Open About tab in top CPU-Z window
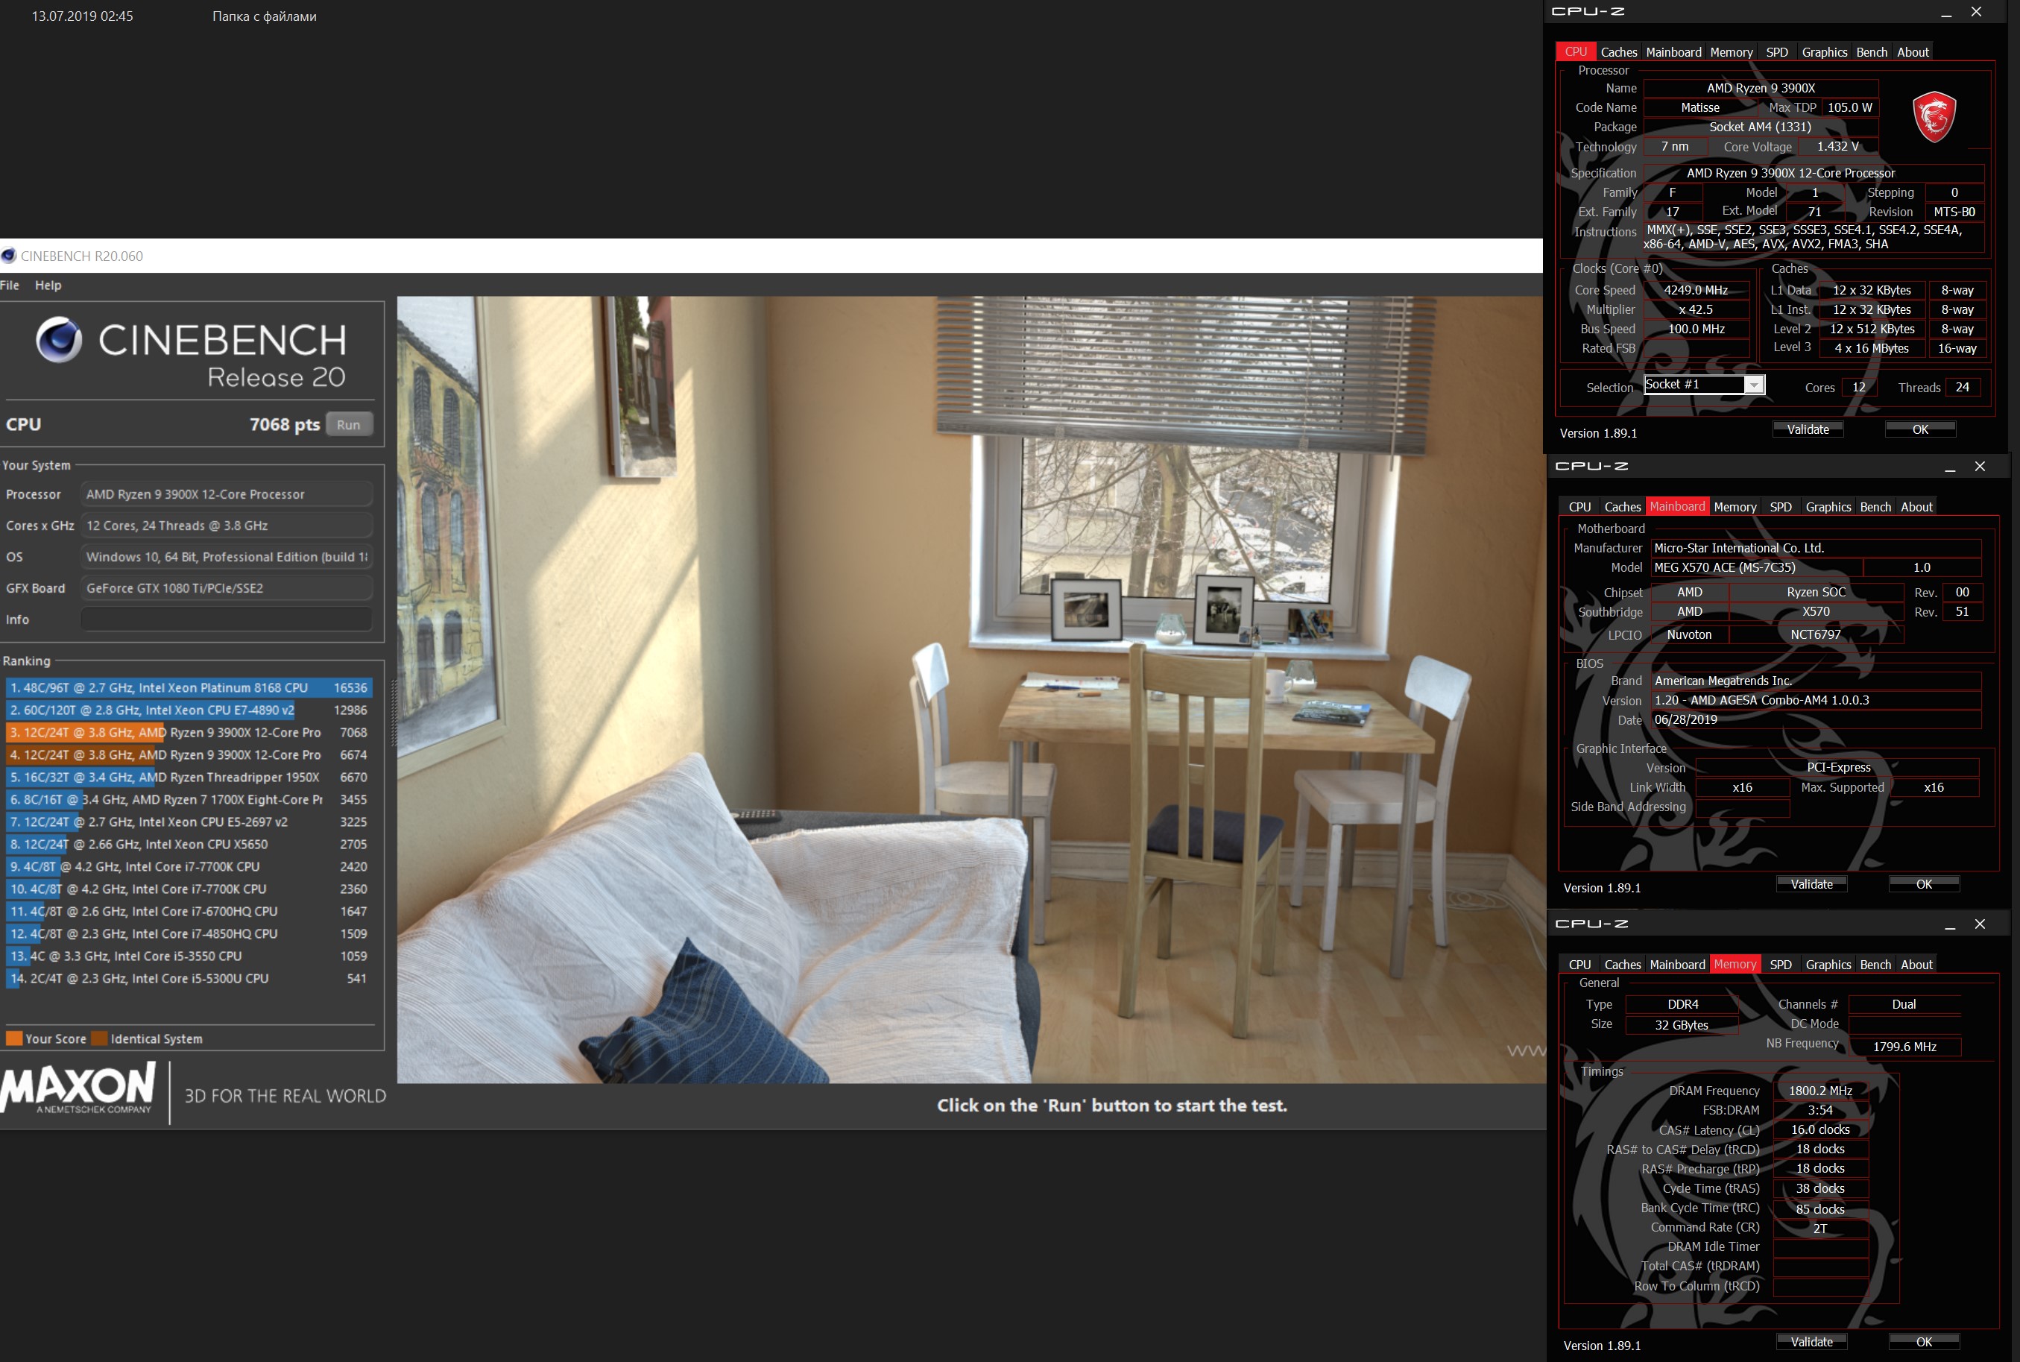This screenshot has width=2020, height=1362. click(x=1913, y=52)
